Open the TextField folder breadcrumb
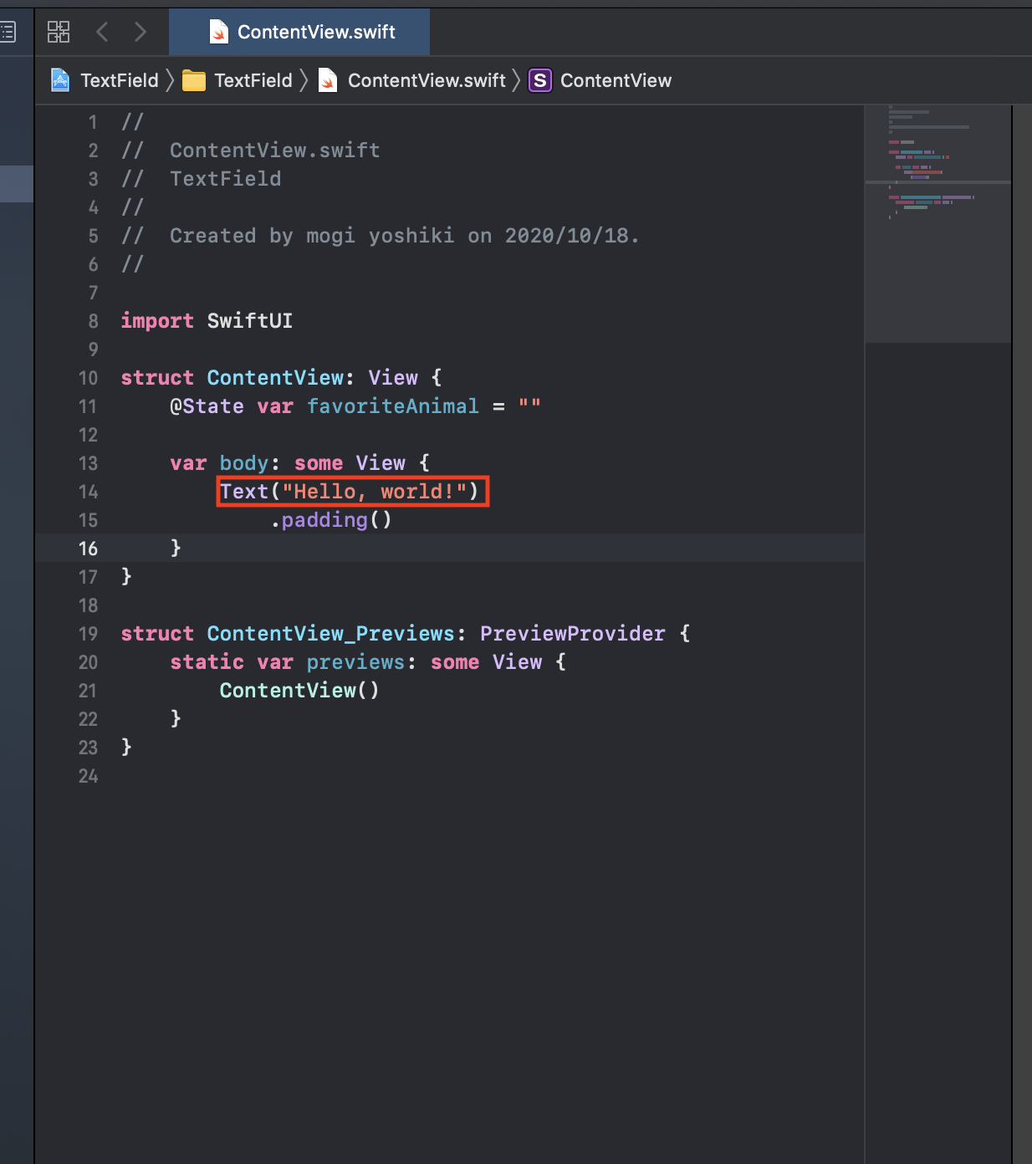The height and width of the screenshot is (1164, 1032). (x=253, y=80)
